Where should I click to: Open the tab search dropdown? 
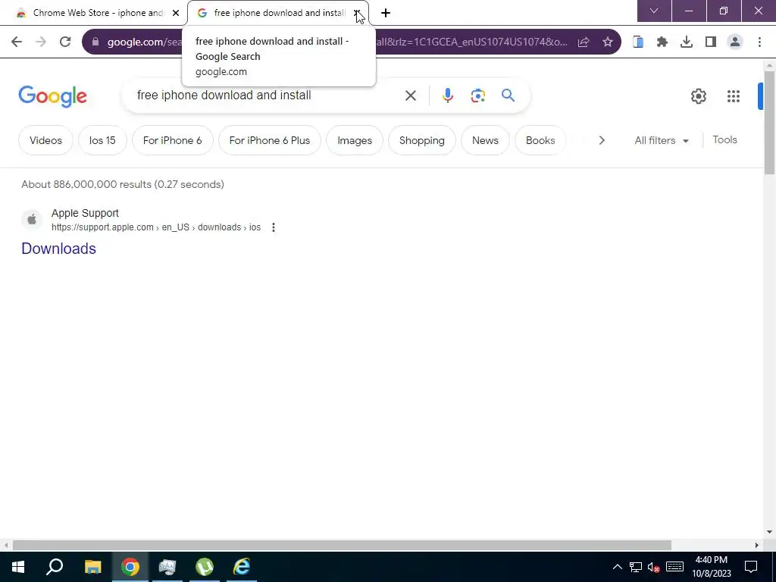click(654, 11)
